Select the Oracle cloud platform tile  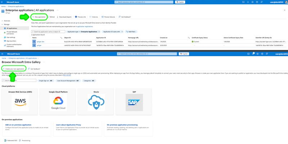pyautogui.click(x=96, y=102)
